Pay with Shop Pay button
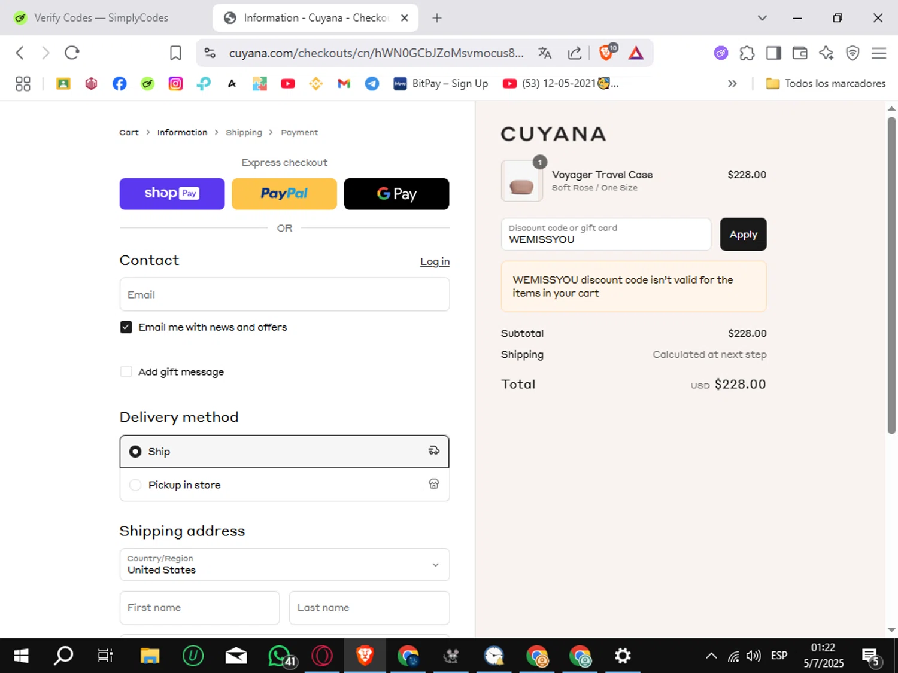The width and height of the screenshot is (898, 673). [172, 194]
